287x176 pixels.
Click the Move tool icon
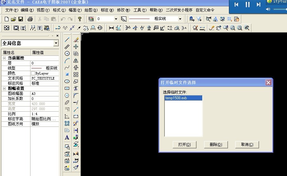pyautogui.click(x=76, y=47)
